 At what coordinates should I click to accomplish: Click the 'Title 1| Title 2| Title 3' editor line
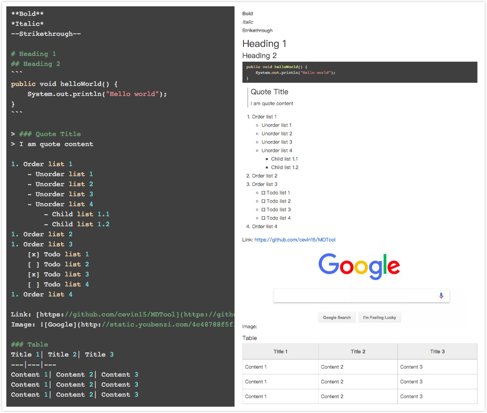[62, 354]
